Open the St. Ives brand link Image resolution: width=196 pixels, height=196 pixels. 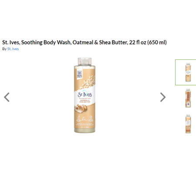(x=13, y=49)
